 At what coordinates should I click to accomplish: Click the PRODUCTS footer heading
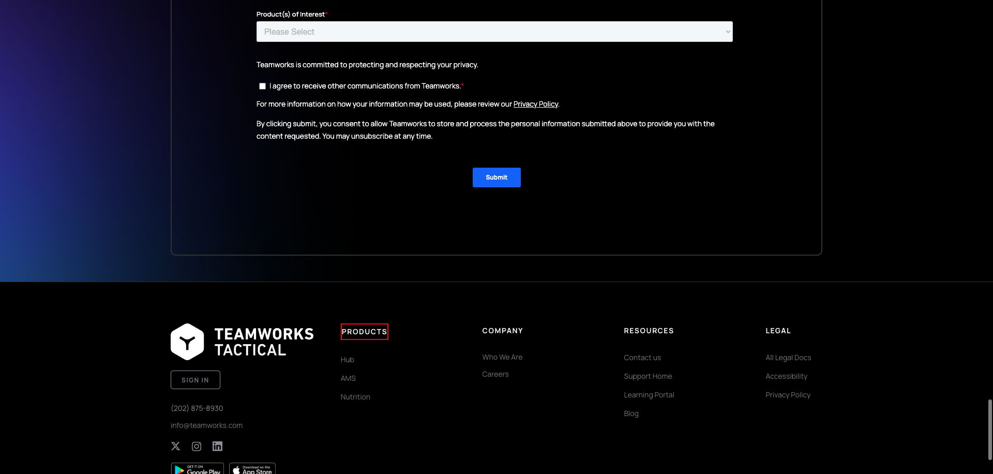[364, 332]
